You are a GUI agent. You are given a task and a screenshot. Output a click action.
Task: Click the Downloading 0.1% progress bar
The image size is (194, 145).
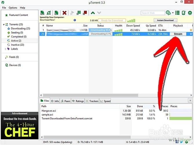tap(100, 34)
